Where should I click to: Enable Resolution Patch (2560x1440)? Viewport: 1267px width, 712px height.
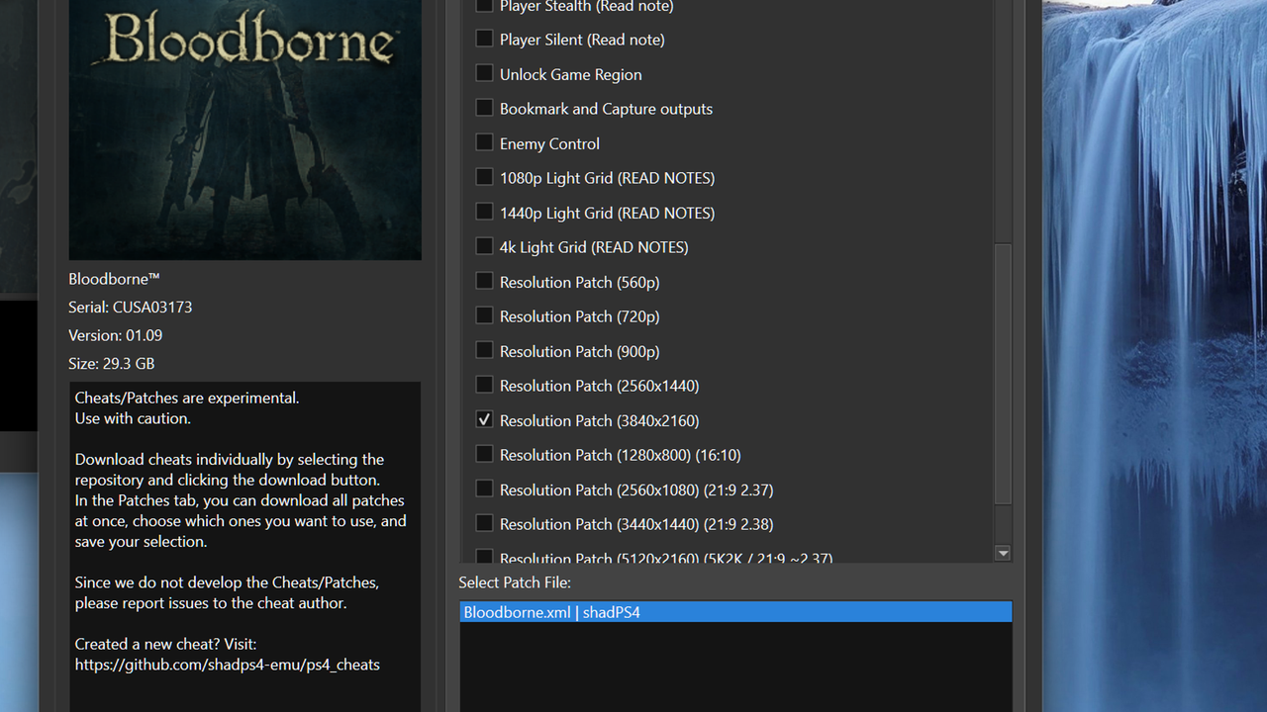484,385
